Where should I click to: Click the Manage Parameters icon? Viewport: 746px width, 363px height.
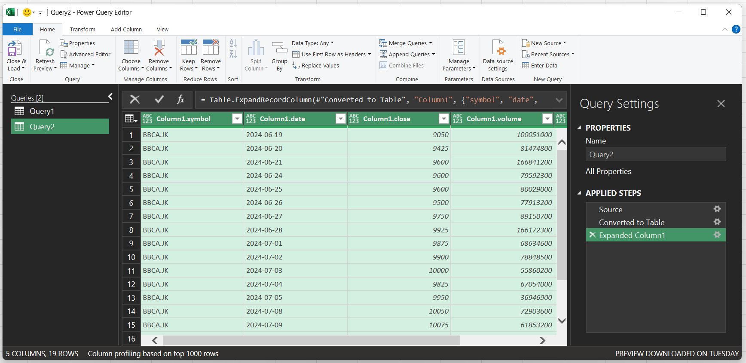coord(459,48)
